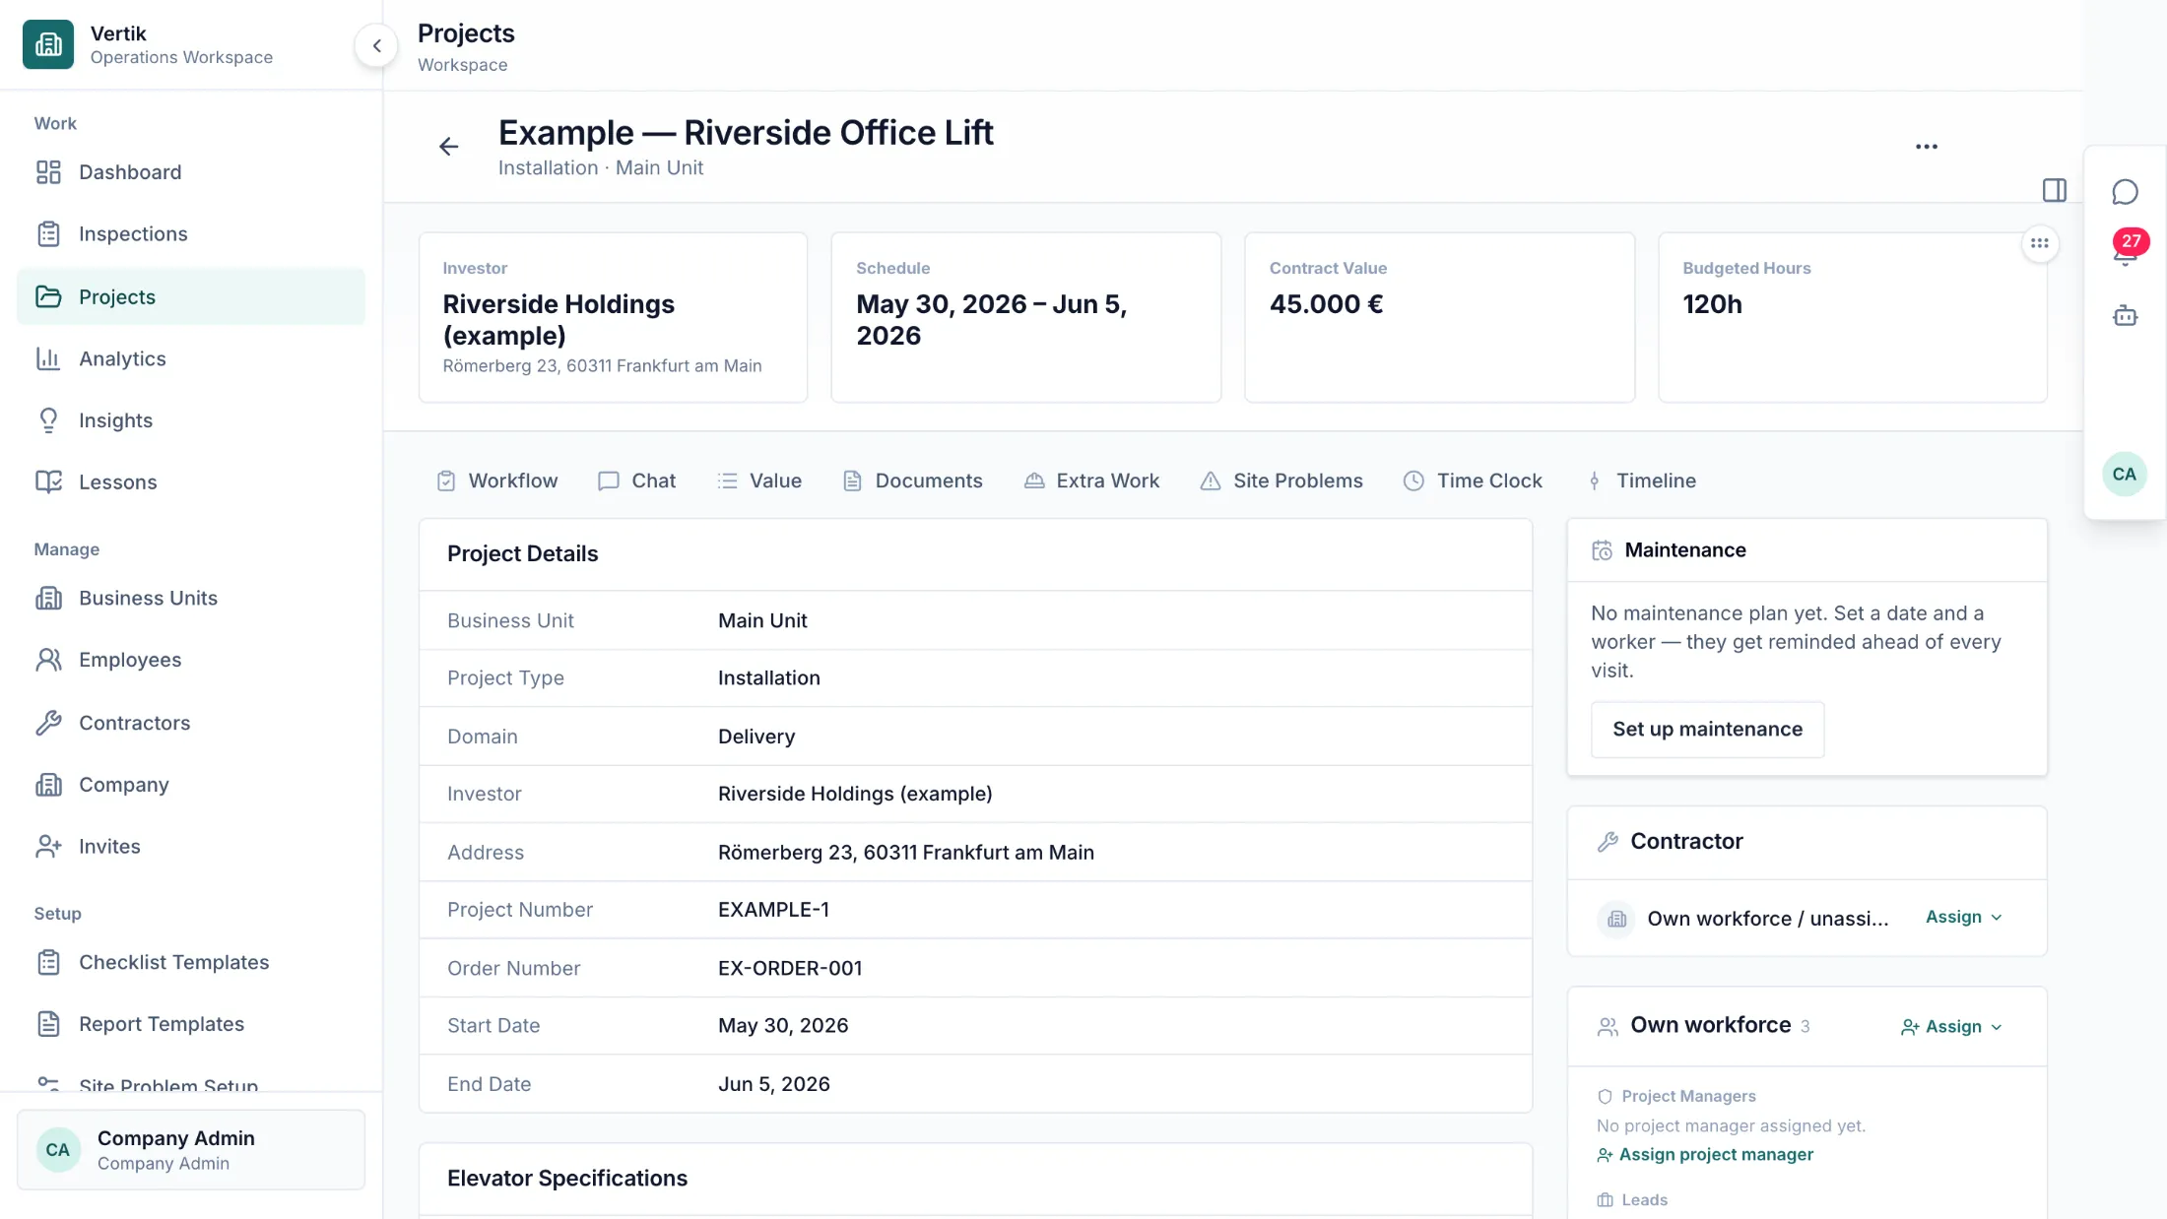Screen dimensions: 2167x1219
Task: Click the Elevator Specifications heading
Action: [x=567, y=1179]
